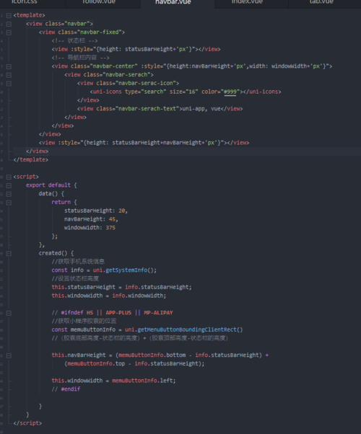361x434 pixels.
Task: Click "this.windowWidth = info.windowWidth;" line
Action: (109, 296)
